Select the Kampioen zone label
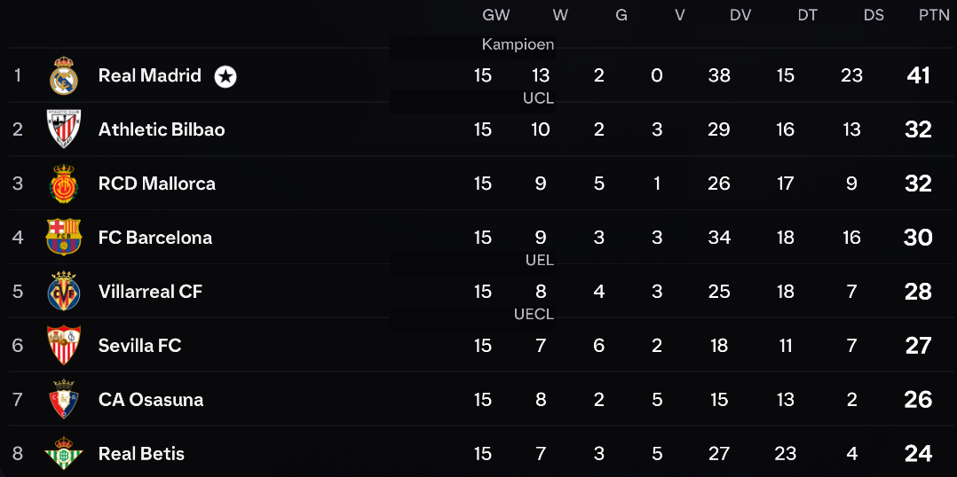Viewport: 957px width, 477px height. (x=518, y=44)
